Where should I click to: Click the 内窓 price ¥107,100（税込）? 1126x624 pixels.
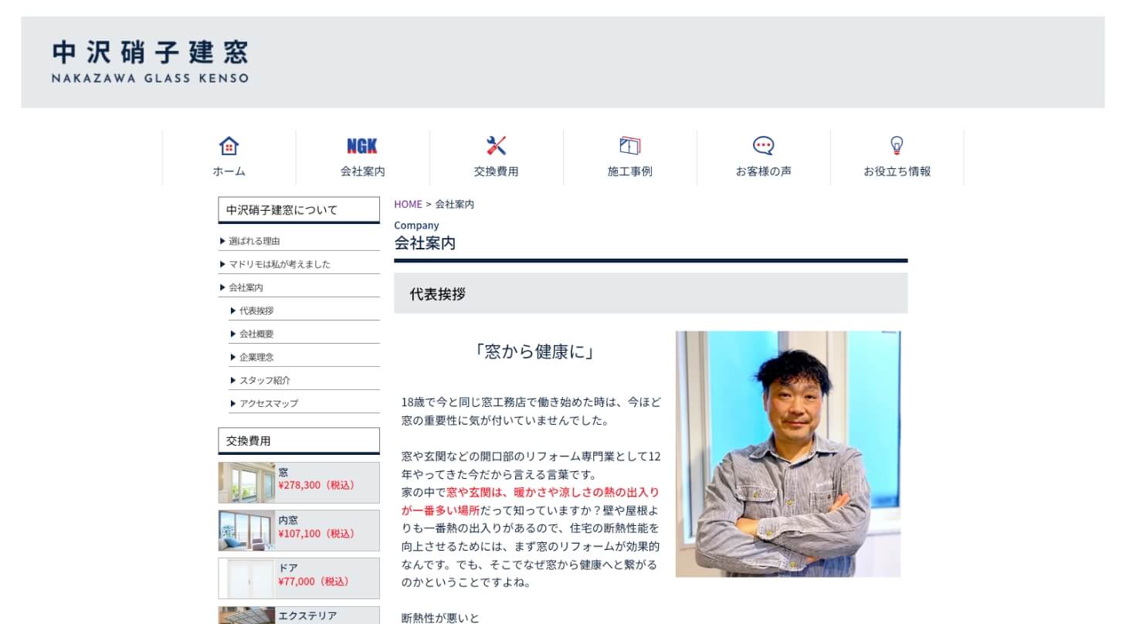tap(317, 533)
